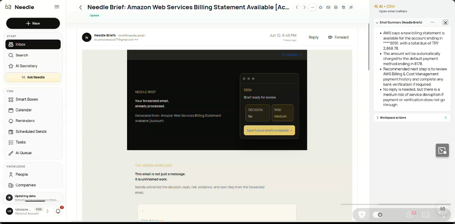Click the Update label under the title
The image size is (455, 224).
(x=94, y=15)
